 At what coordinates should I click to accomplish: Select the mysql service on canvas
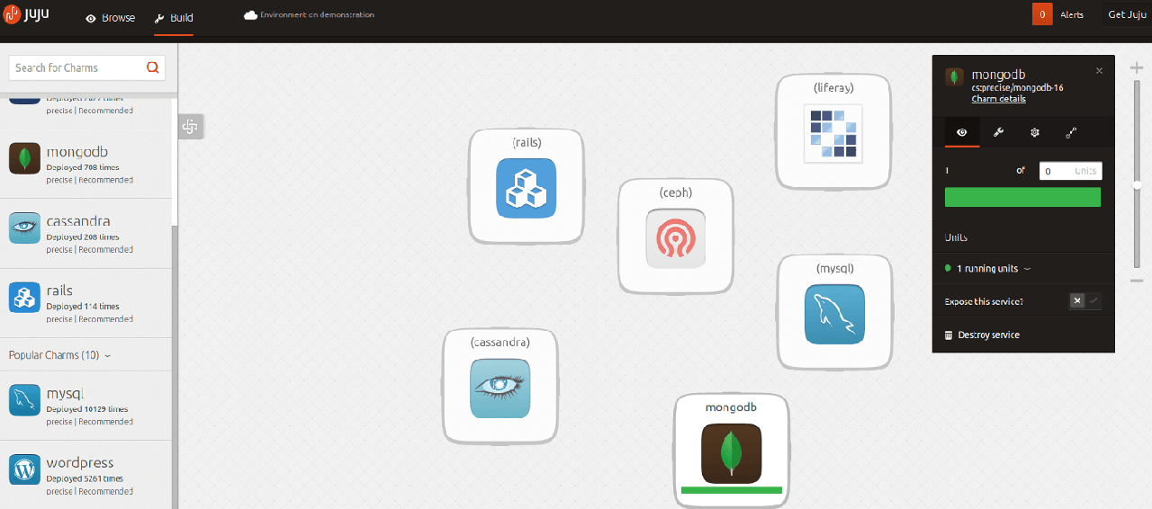834,313
